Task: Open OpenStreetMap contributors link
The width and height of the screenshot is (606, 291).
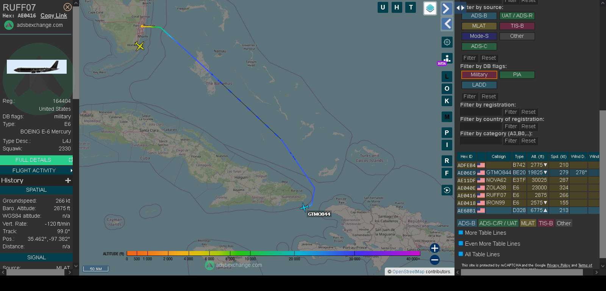Action: point(408,272)
